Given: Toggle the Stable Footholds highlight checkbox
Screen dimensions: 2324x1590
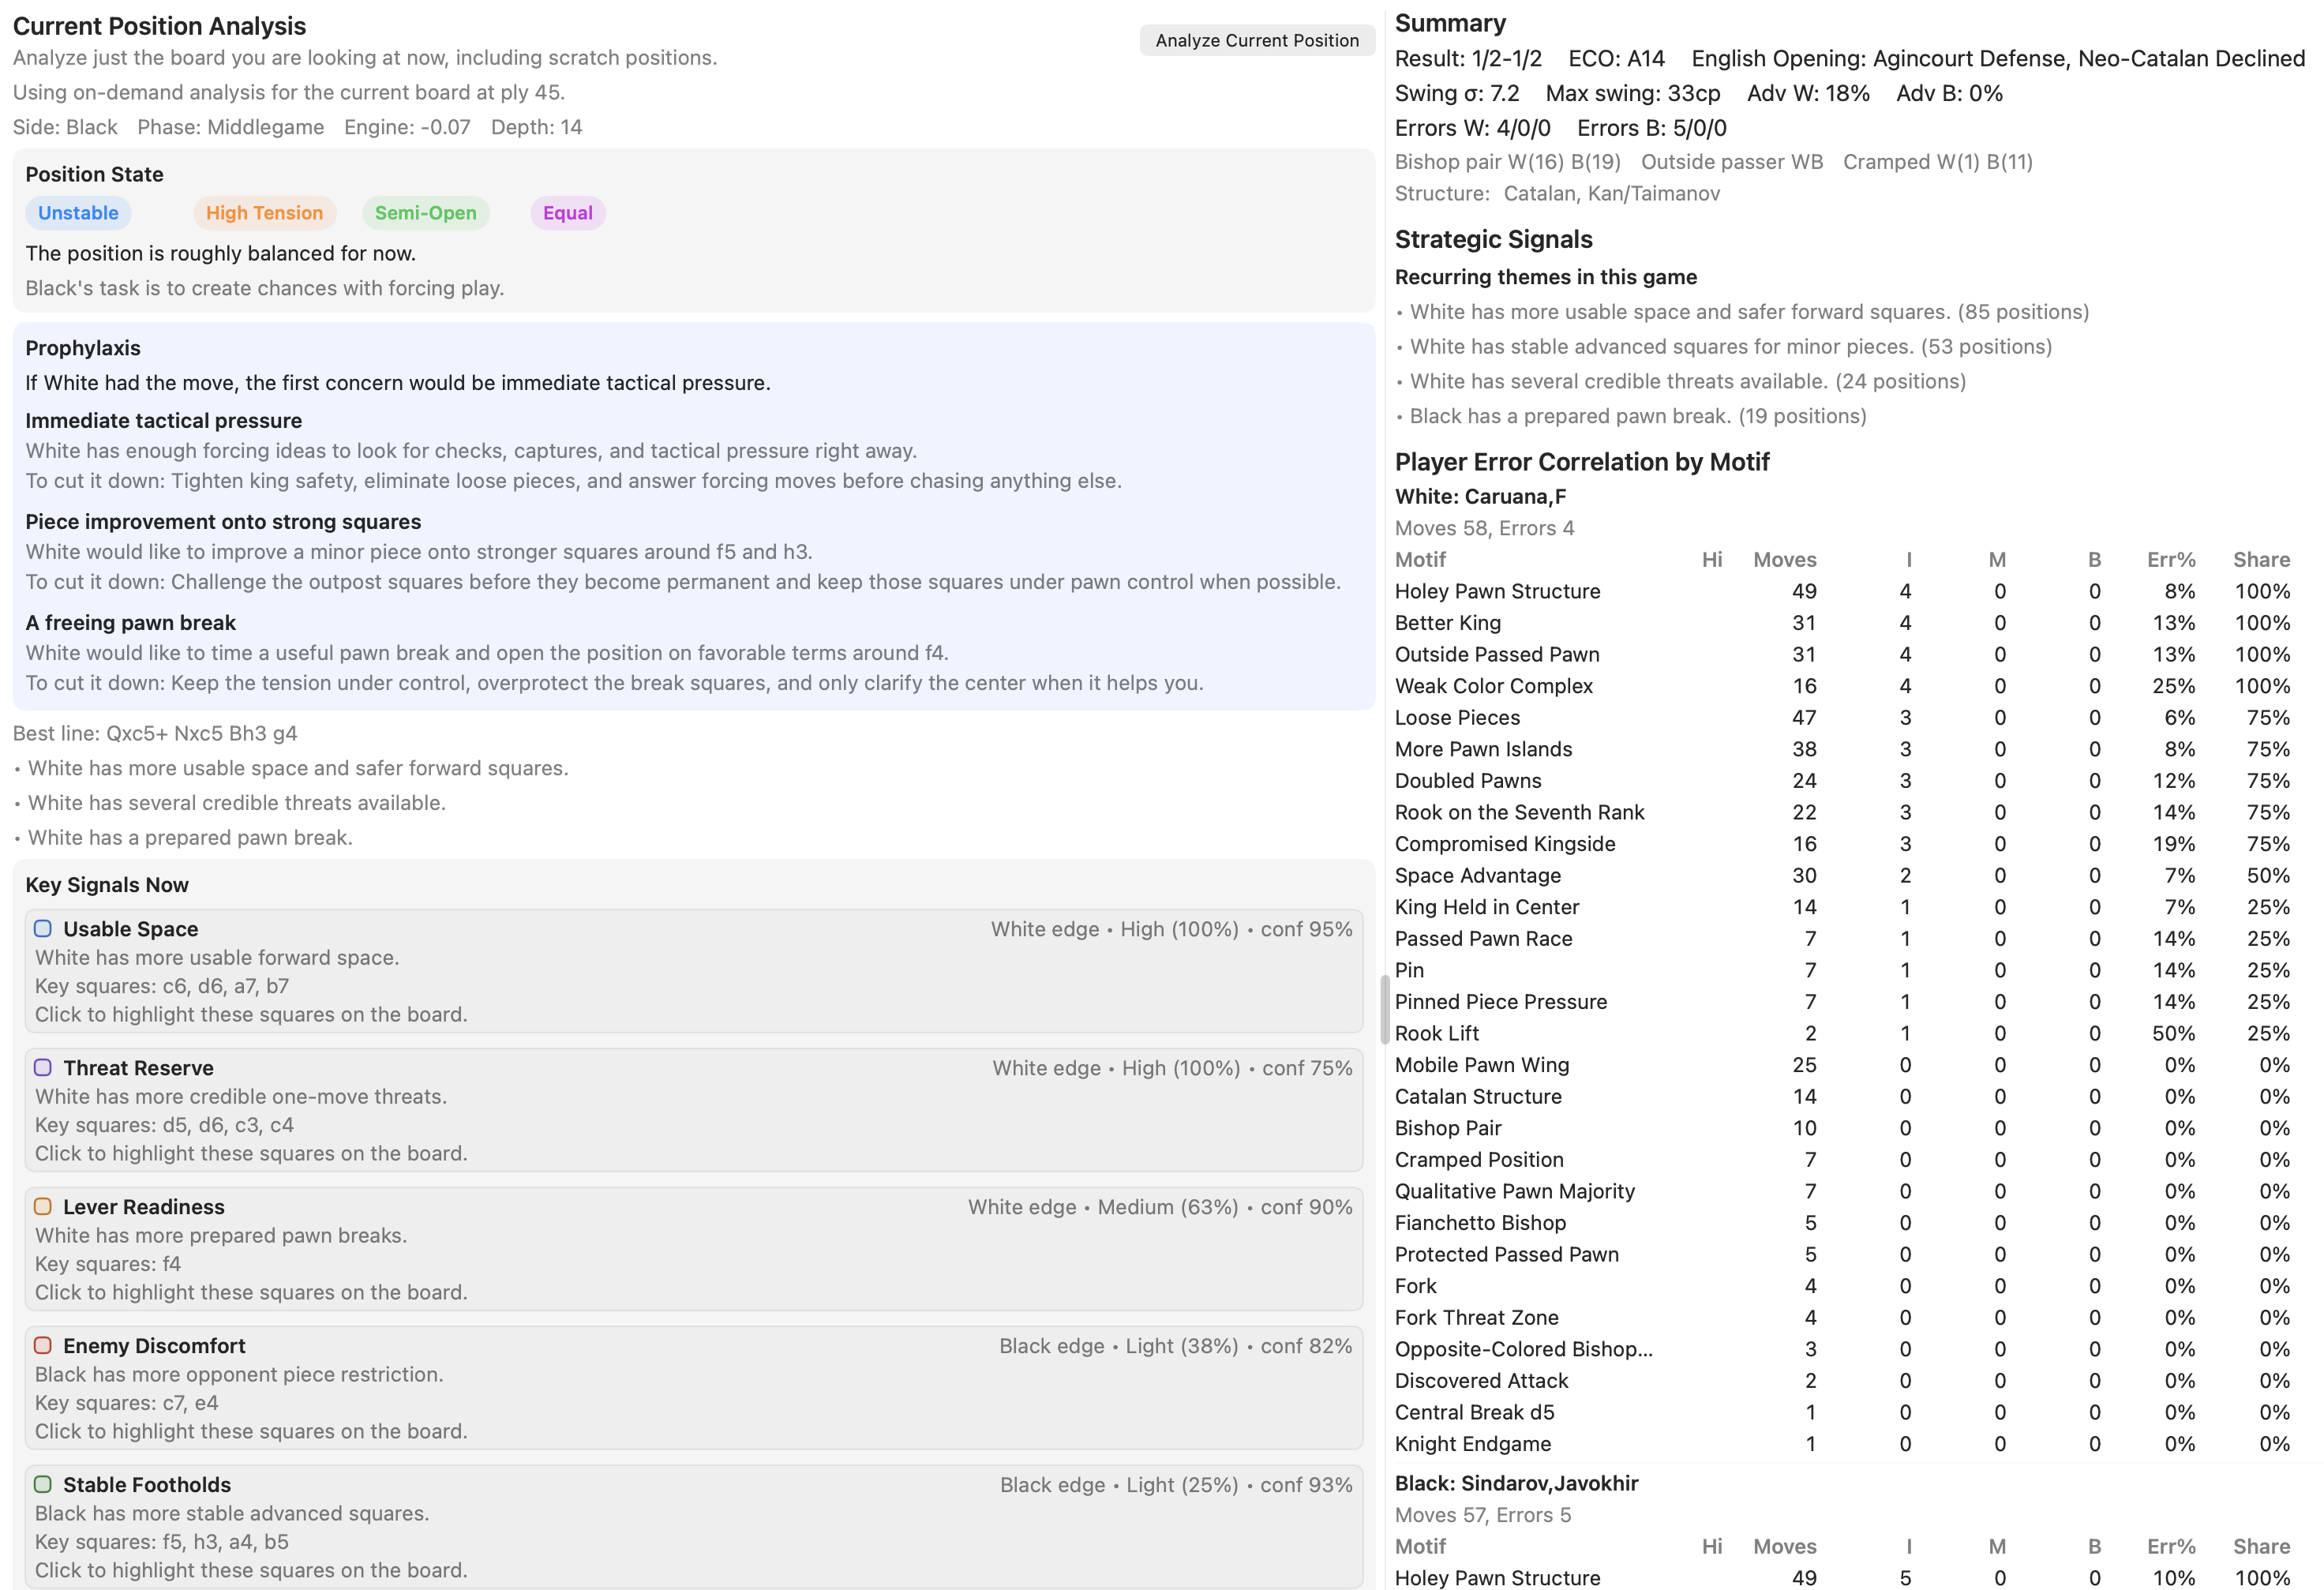Looking at the screenshot, I should (x=42, y=1484).
